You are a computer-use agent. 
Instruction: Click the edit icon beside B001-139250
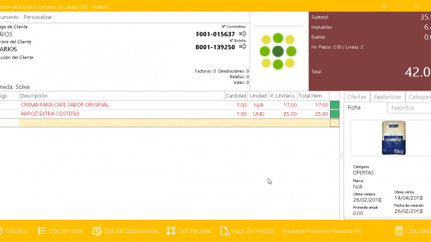coord(242,47)
